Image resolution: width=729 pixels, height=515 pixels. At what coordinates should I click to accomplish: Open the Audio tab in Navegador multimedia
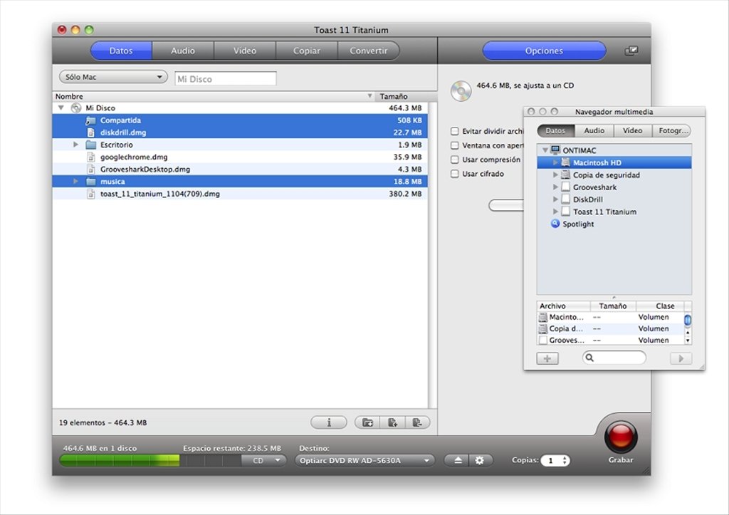tap(594, 131)
